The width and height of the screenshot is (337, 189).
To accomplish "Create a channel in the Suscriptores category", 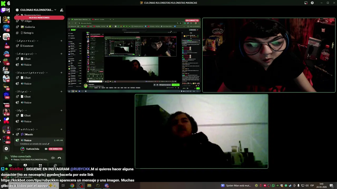I will tap(61, 73).
